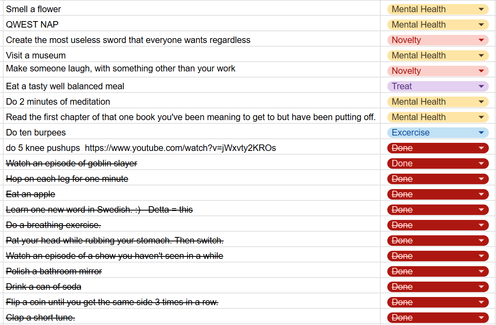Open Done dropdown arrow for knee pushups row
Screen dimensions: 496x325
click(x=481, y=148)
